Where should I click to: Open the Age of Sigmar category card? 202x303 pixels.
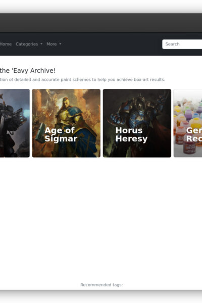(x=66, y=123)
